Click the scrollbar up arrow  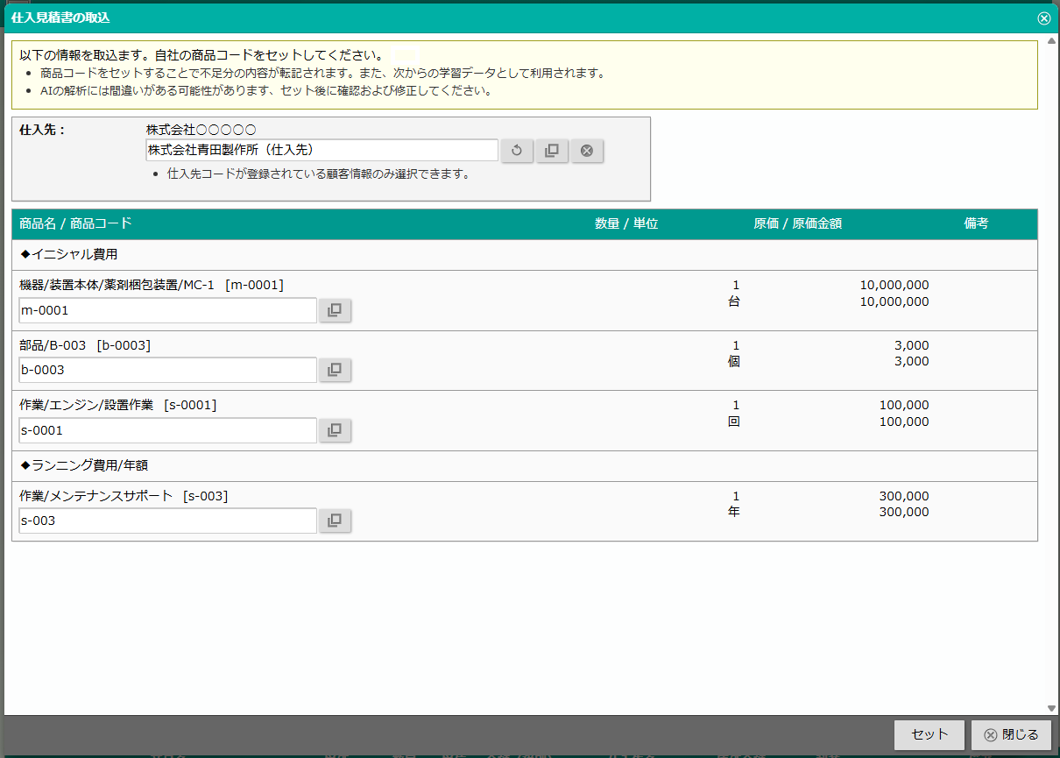(x=1051, y=41)
